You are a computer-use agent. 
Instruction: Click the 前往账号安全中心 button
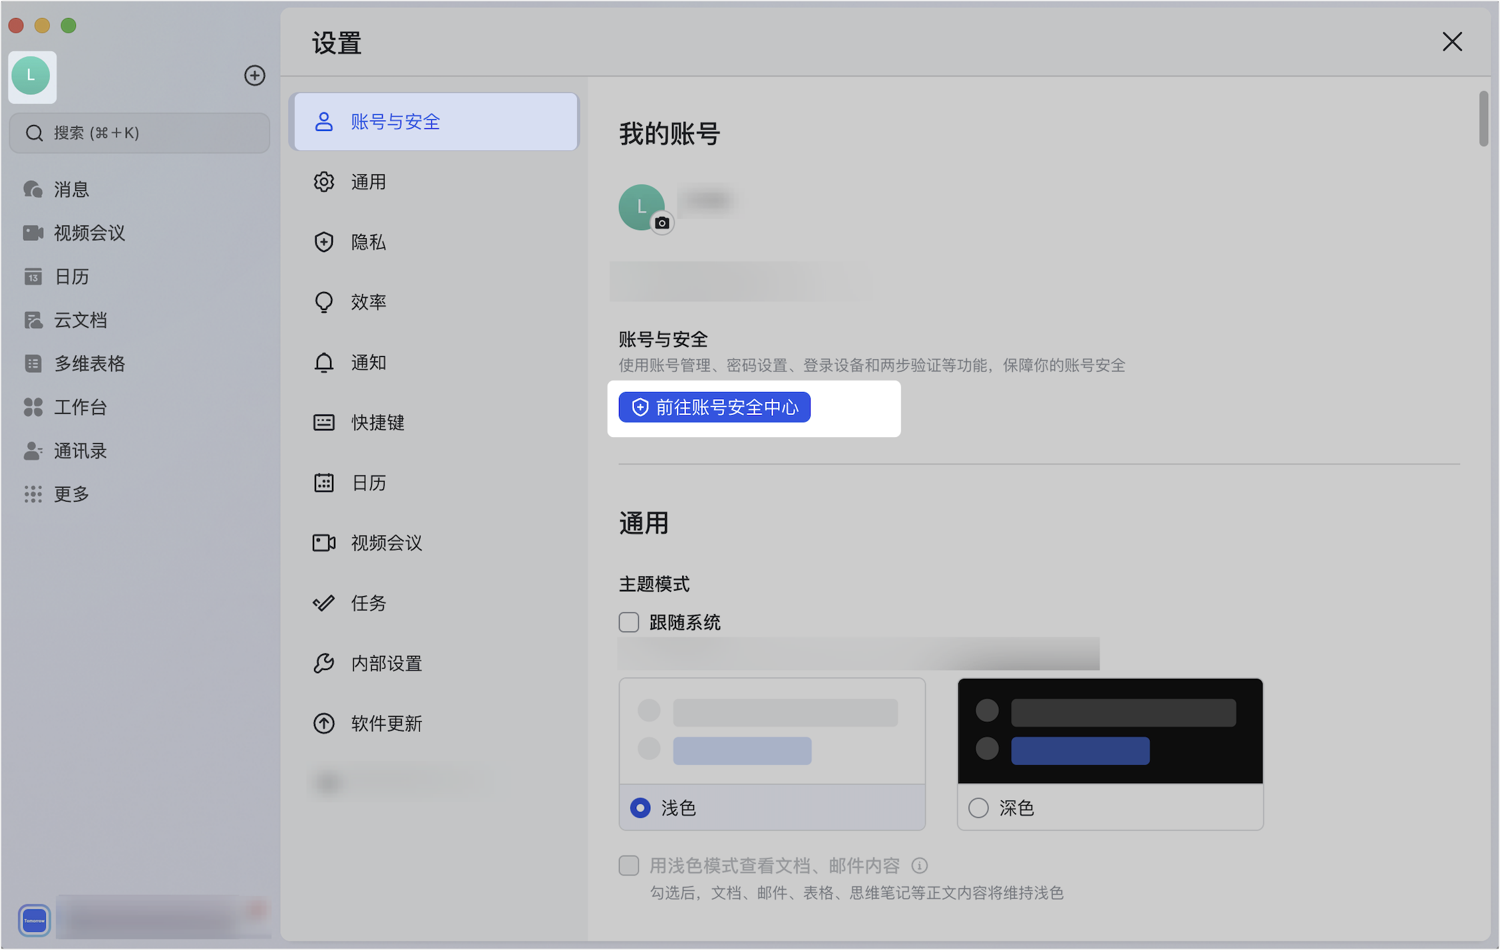click(x=713, y=406)
